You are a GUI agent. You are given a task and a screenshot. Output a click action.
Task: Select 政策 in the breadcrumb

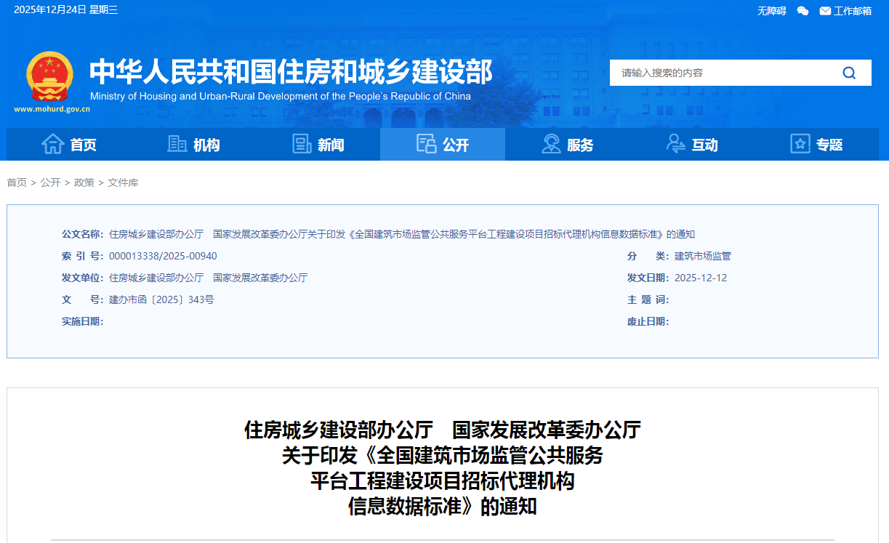tap(84, 182)
